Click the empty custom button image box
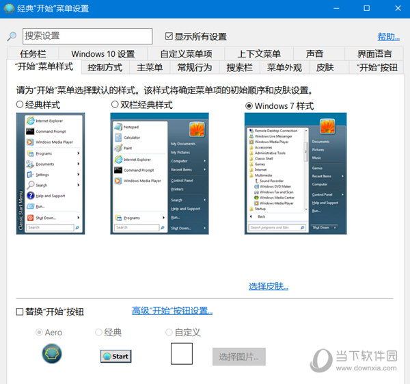This screenshot has width=410, height=384. click(182, 354)
